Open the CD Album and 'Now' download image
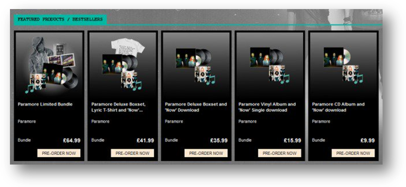 tap(344, 65)
